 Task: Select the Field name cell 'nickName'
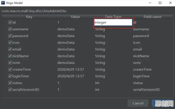pyautogui.click(x=141, y=56)
